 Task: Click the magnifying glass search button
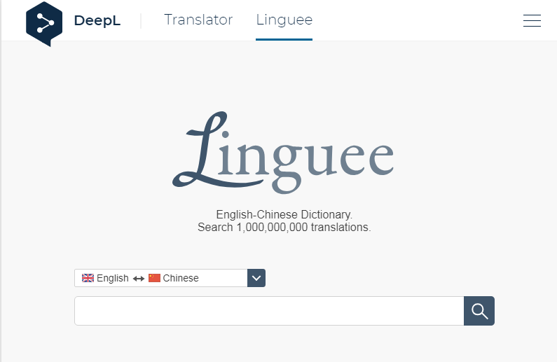pos(479,311)
